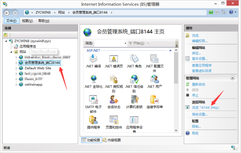241x153 pixels.
Task: Select the 应用程序池 tree item
Action: tap(28, 46)
